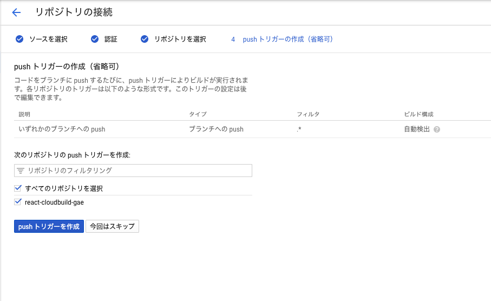Click the タイプ column header
The image size is (491, 301).
coord(198,114)
